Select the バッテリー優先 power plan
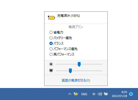138x100 pixels. [x=61, y=38]
